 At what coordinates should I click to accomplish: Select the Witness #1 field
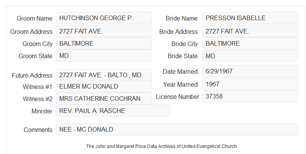point(104,86)
